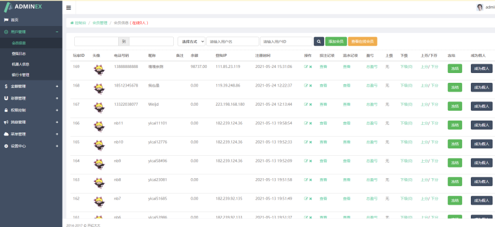Expand the 消息管理 megaphone sidebar menu
Viewport: 495px width, 227px height.
pyautogui.click(x=31, y=122)
